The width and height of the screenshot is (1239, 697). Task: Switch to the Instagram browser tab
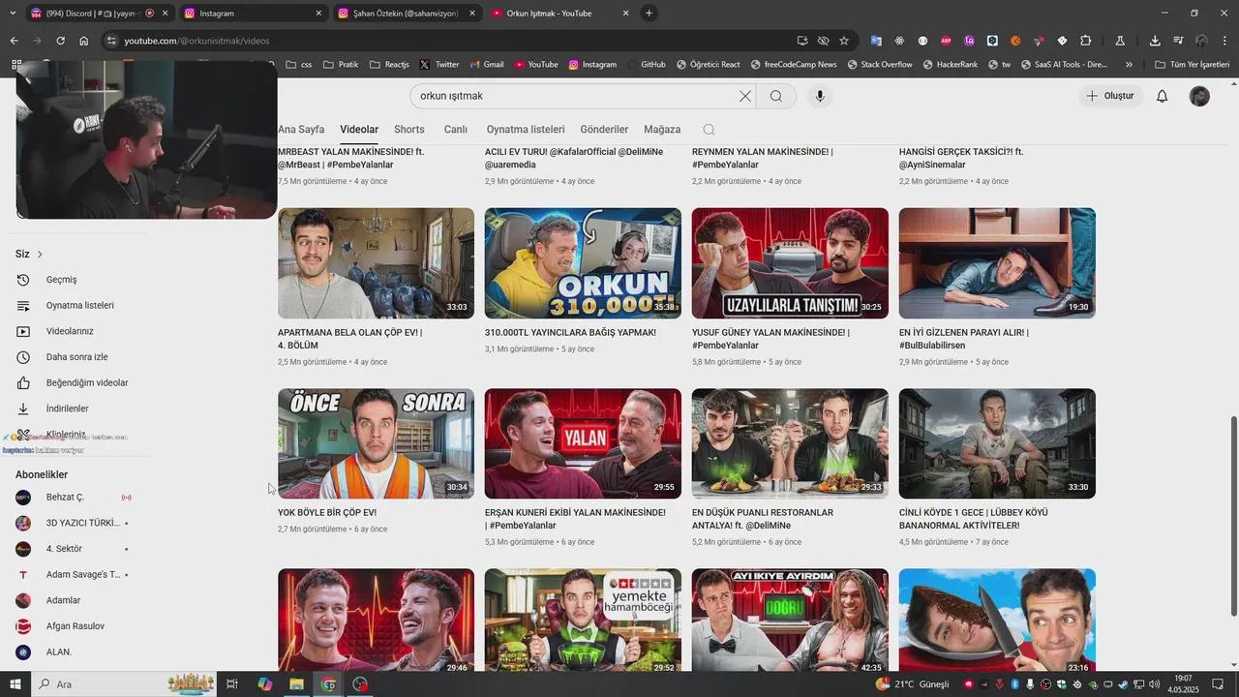[254, 13]
